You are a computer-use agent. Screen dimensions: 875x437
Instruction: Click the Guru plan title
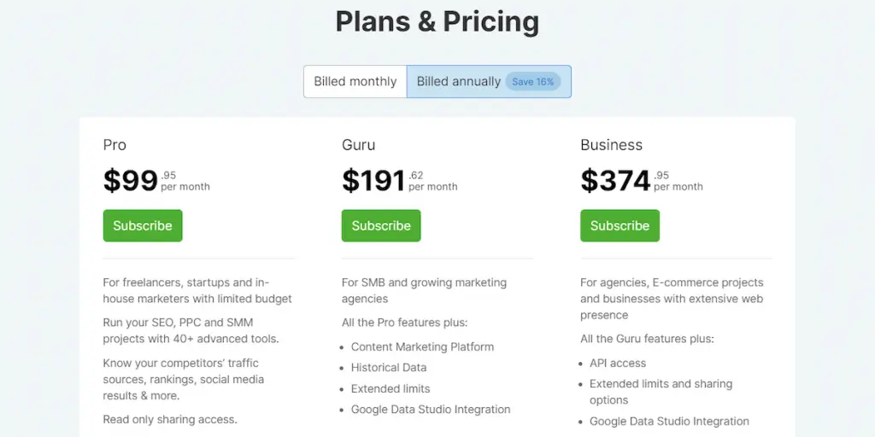point(358,145)
